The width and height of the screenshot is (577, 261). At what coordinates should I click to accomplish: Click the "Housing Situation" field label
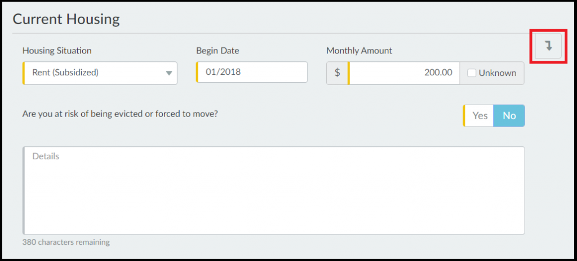click(57, 51)
